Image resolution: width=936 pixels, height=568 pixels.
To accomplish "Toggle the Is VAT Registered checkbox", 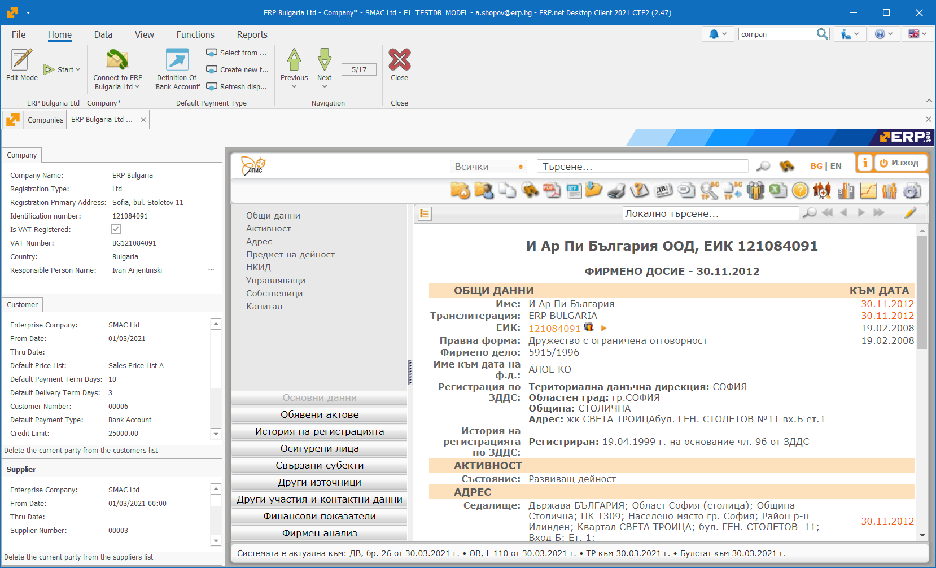I will point(116,229).
